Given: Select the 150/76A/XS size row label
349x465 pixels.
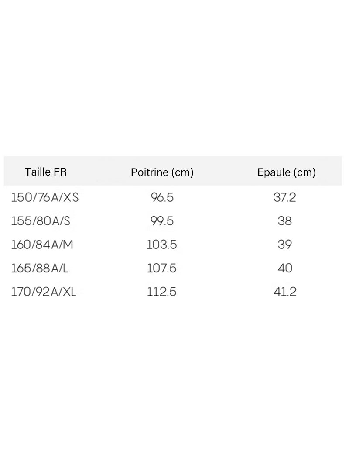Looking at the screenshot, I should point(45,197).
